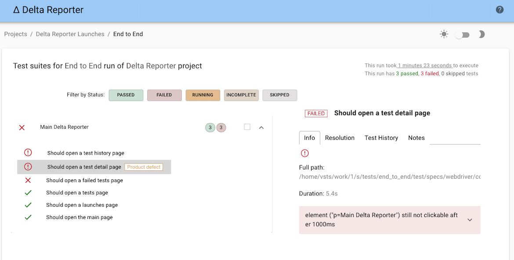The width and height of the screenshot is (514, 260).
Task: Click green check for launches page row
Action: point(28,205)
